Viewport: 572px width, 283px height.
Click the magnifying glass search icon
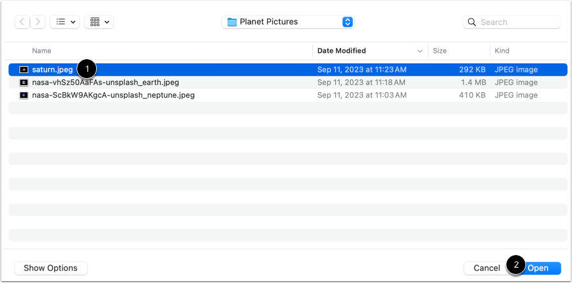pos(472,22)
